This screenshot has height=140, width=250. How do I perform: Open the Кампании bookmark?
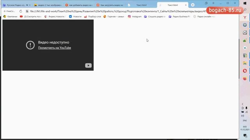coord(11,16)
